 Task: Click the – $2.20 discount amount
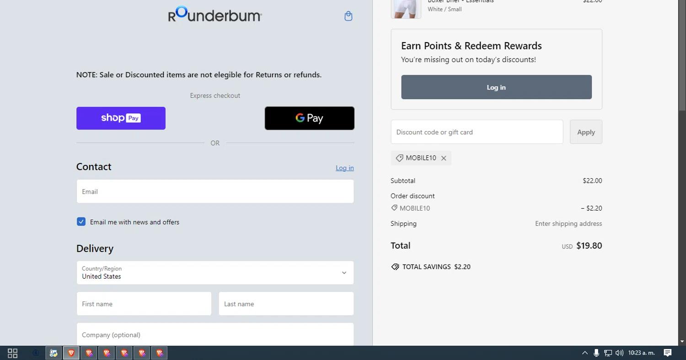591,208
